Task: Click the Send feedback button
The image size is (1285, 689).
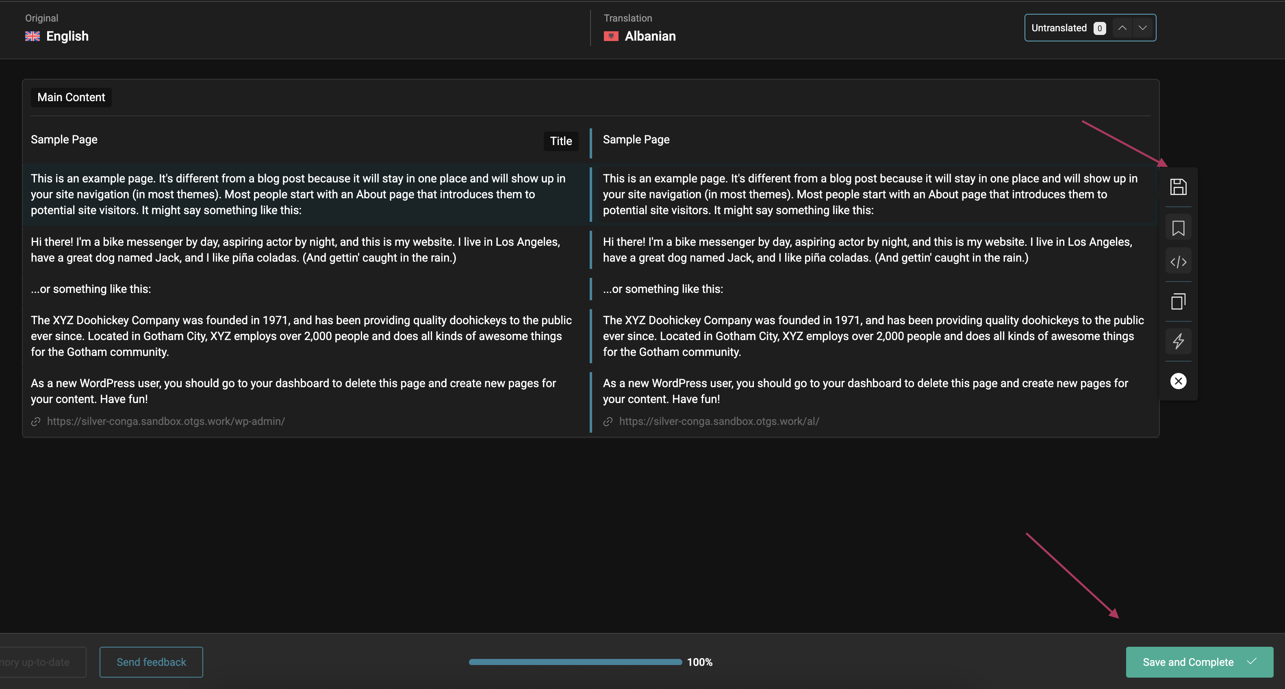Action: 151,662
